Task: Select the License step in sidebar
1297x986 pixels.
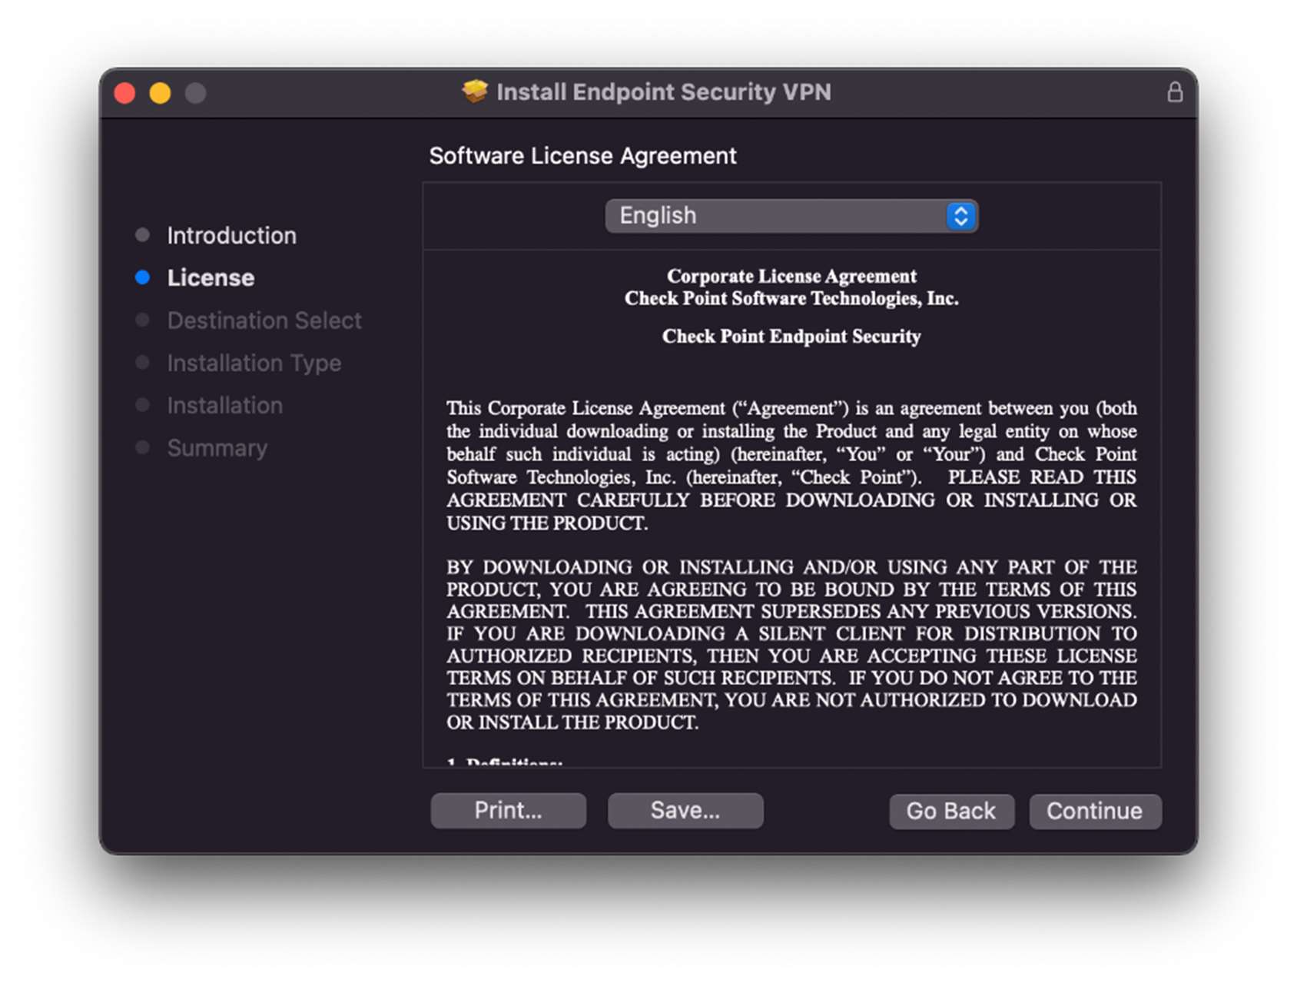Action: [x=211, y=277]
